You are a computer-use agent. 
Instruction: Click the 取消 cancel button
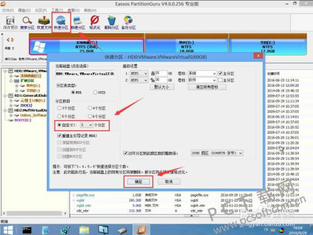click(x=169, y=182)
